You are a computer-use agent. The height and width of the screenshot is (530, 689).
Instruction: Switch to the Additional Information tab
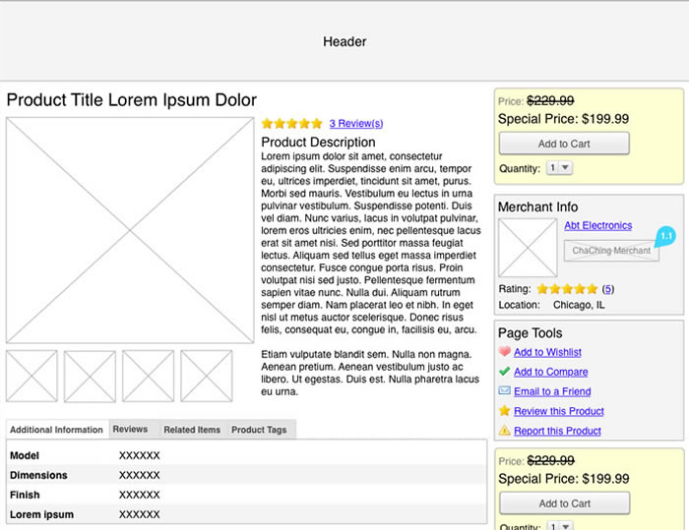pos(57,430)
